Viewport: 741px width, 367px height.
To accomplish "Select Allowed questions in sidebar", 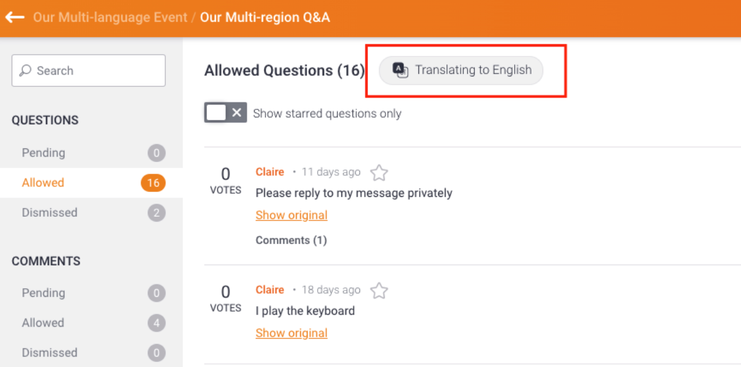I will click(x=43, y=183).
